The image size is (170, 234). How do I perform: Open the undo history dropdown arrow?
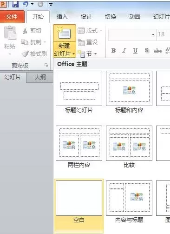[x=33, y=4]
